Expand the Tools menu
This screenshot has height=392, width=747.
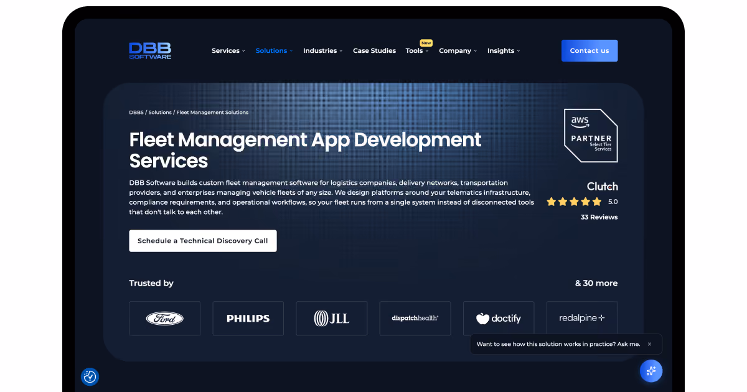(417, 51)
